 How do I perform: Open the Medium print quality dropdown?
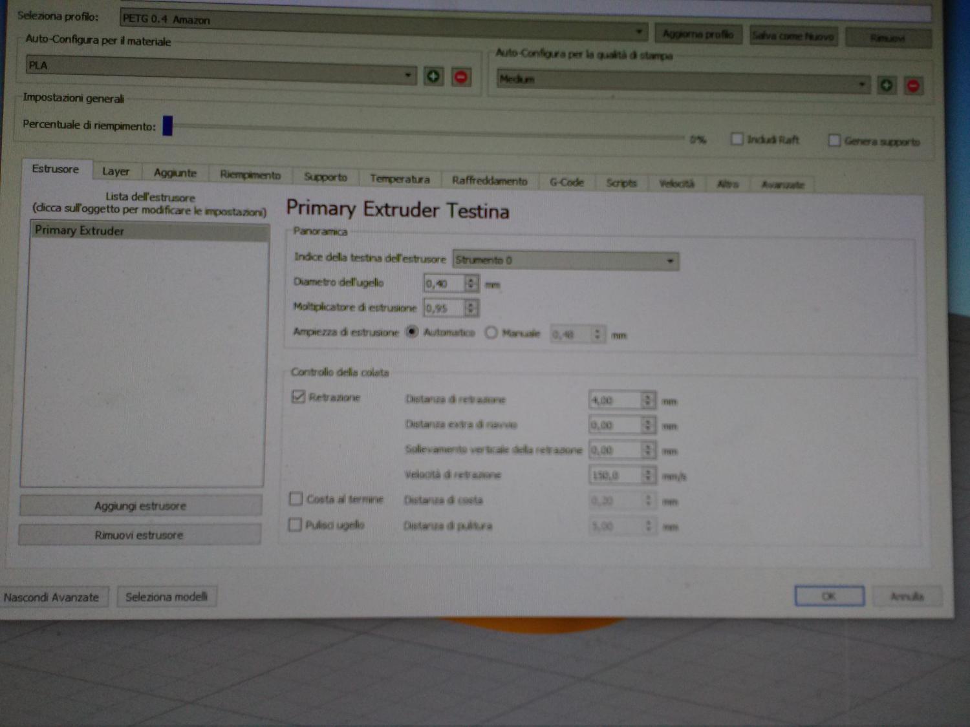coord(682,82)
